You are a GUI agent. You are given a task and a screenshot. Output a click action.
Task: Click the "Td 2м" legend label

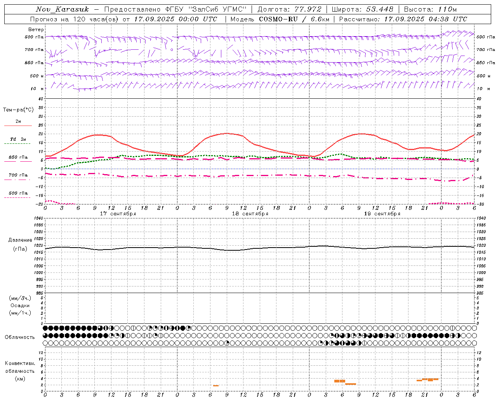click(x=18, y=139)
